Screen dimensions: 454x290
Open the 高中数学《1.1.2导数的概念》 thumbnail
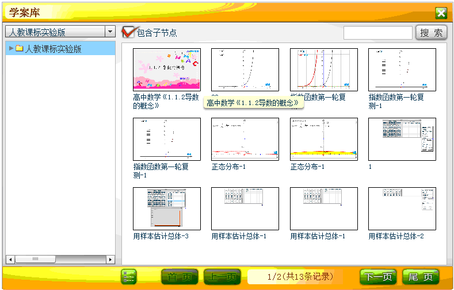pos(166,69)
